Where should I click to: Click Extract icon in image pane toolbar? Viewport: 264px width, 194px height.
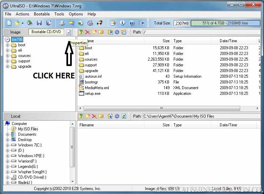pyautogui.click(x=110, y=32)
